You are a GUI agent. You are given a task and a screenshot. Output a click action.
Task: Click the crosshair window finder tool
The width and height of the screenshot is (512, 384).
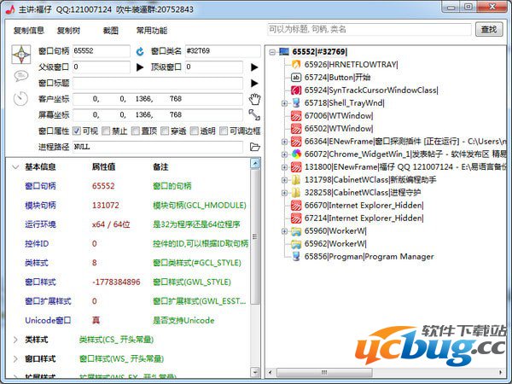coord(21,55)
